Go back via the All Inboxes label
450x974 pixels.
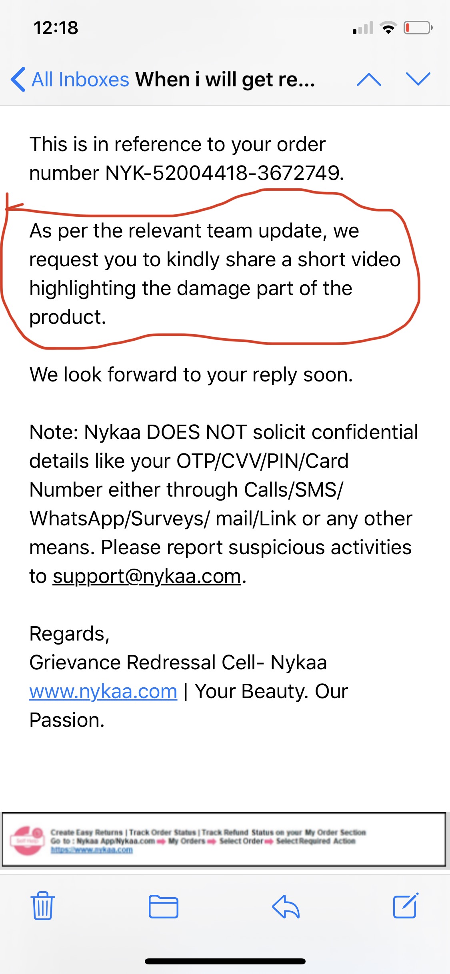(80, 79)
